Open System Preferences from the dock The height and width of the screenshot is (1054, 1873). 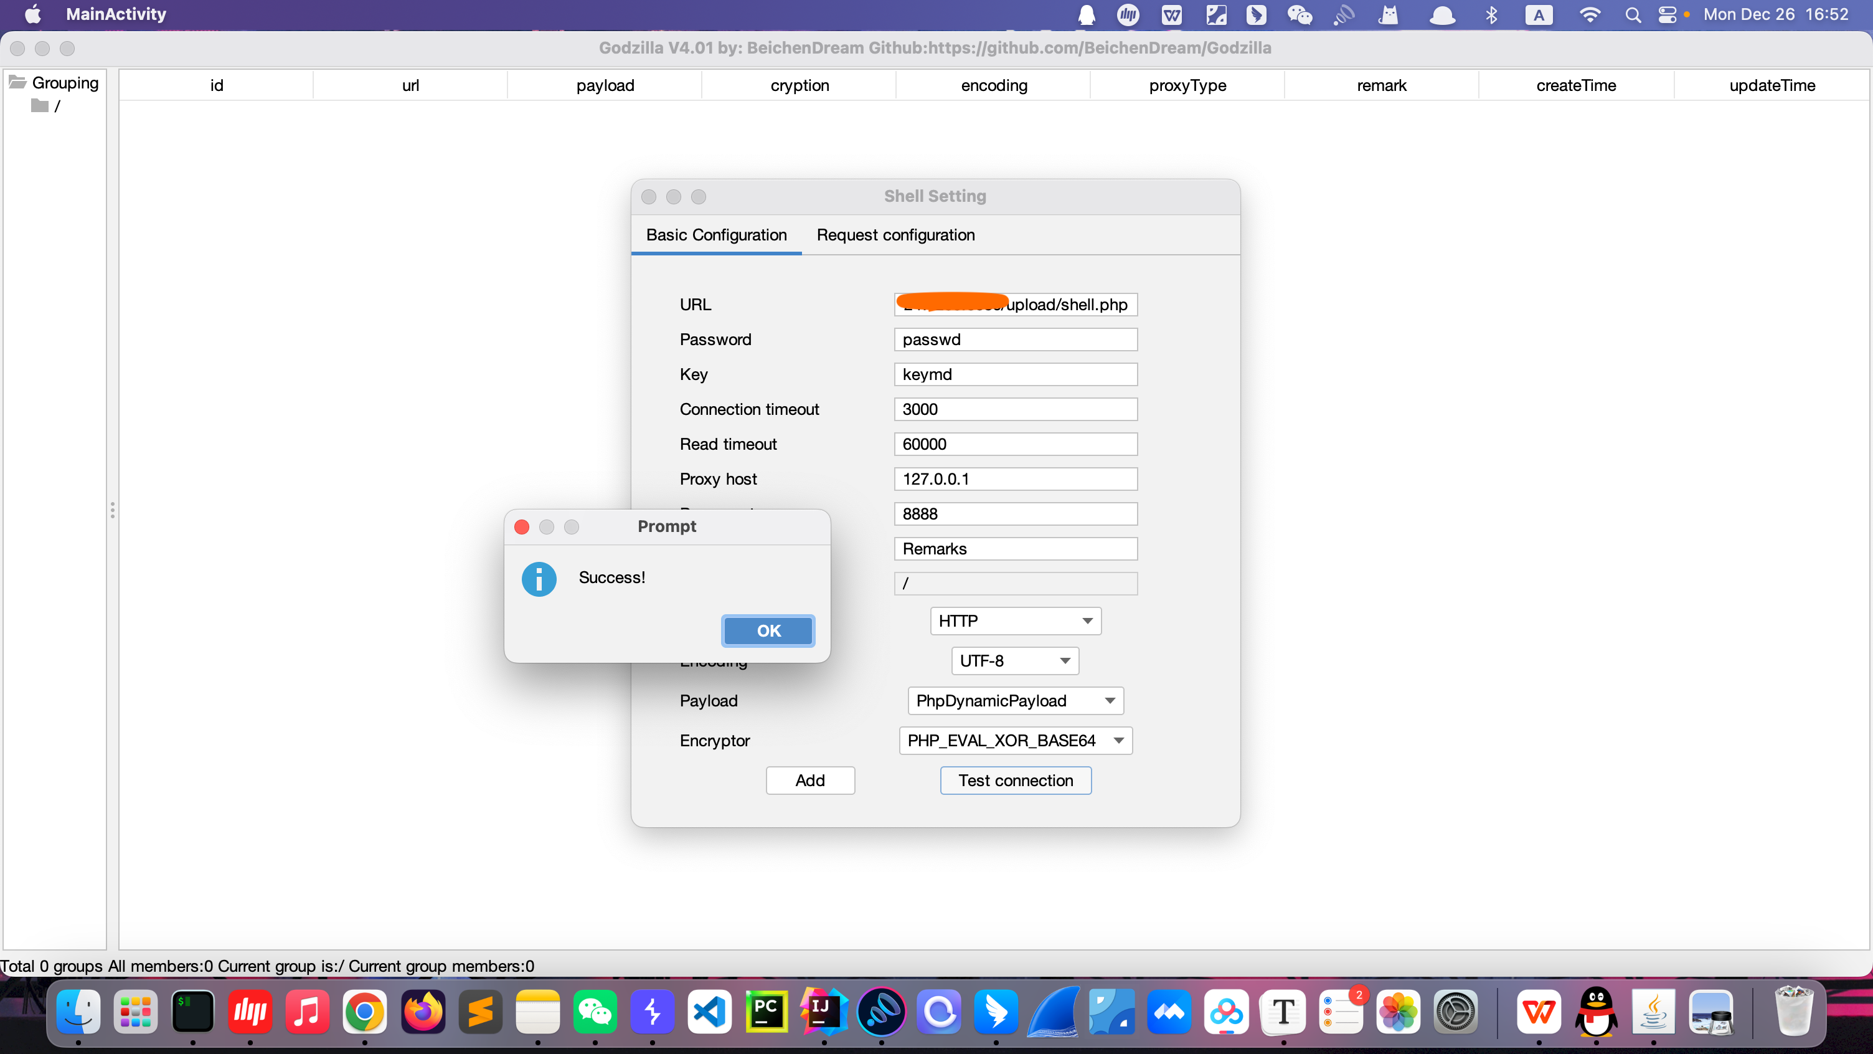(1456, 1012)
